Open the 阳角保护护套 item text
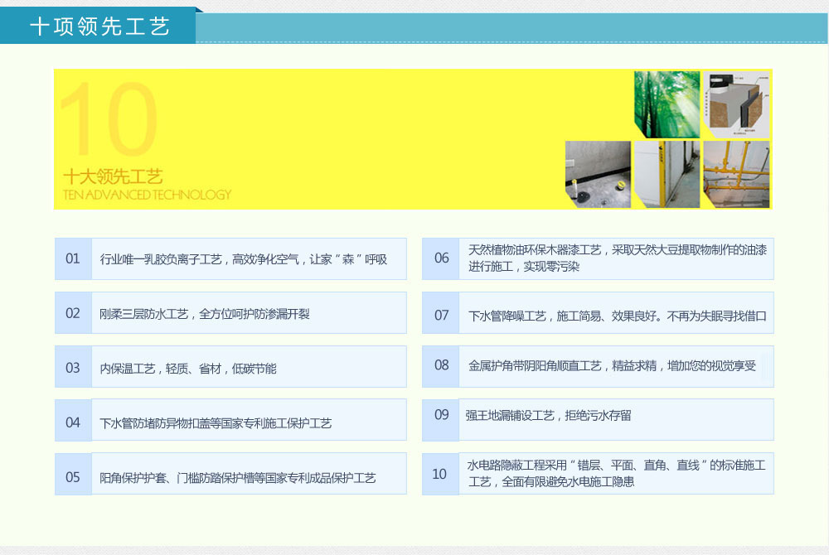 [237, 478]
